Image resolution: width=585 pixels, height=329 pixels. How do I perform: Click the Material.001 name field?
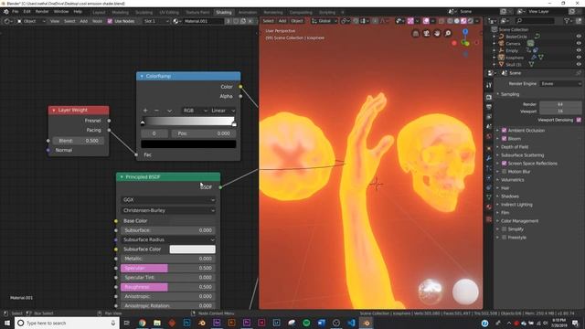point(203,21)
